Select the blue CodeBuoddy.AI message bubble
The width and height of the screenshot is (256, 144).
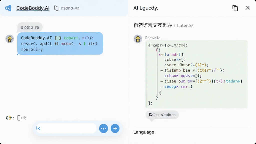pyautogui.click(x=60, y=43)
